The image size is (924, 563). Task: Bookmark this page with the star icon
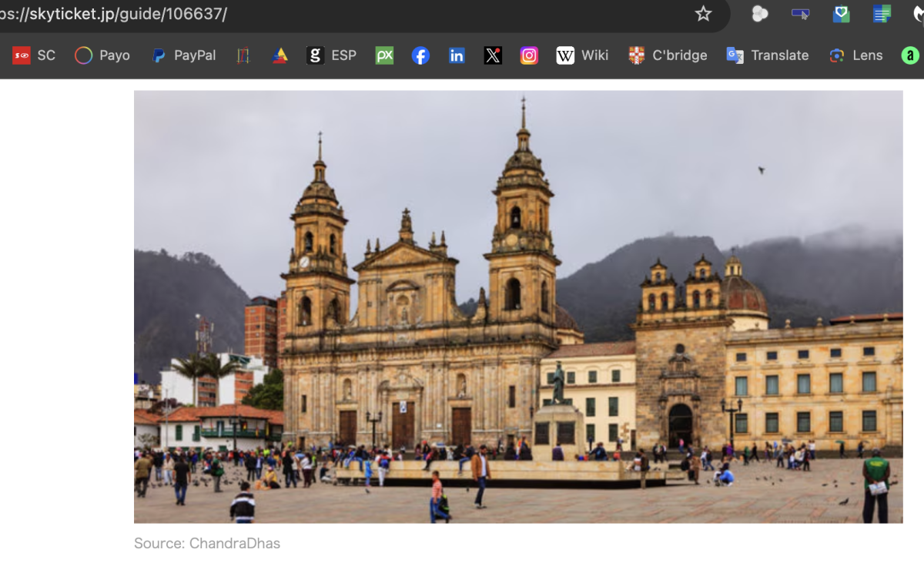[703, 14]
